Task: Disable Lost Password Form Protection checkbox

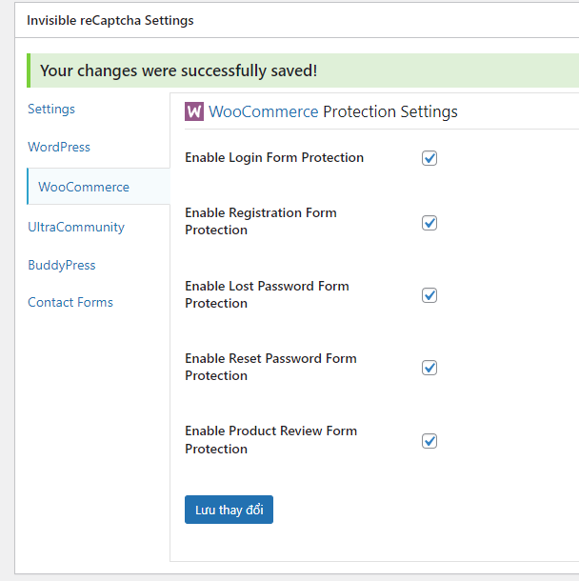Action: [429, 295]
